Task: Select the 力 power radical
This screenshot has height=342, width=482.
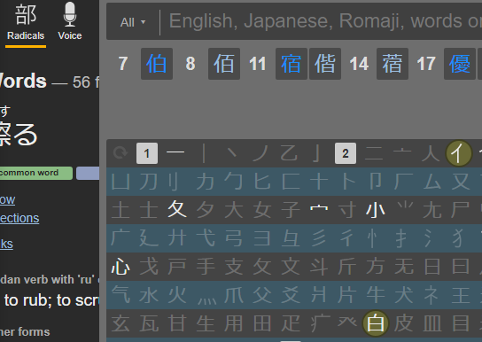Action: pos(206,182)
